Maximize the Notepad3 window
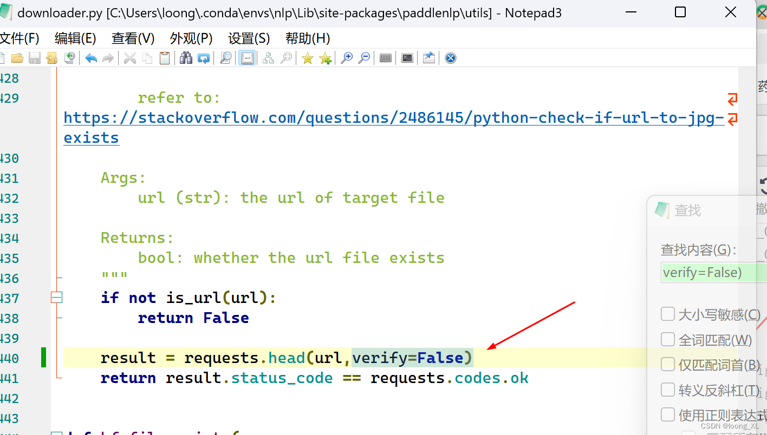 680,12
